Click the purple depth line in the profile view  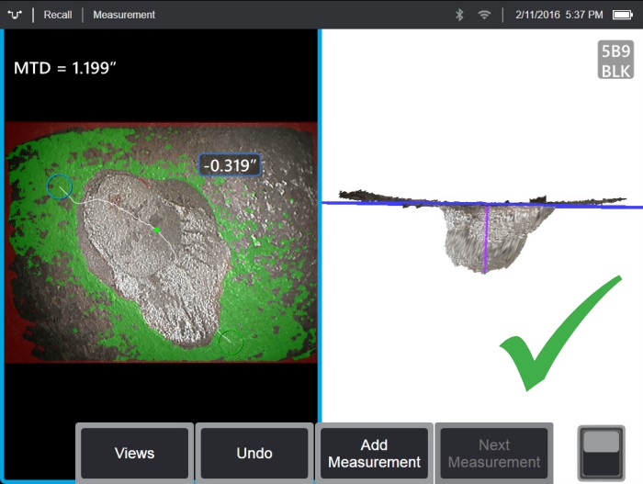click(486, 239)
